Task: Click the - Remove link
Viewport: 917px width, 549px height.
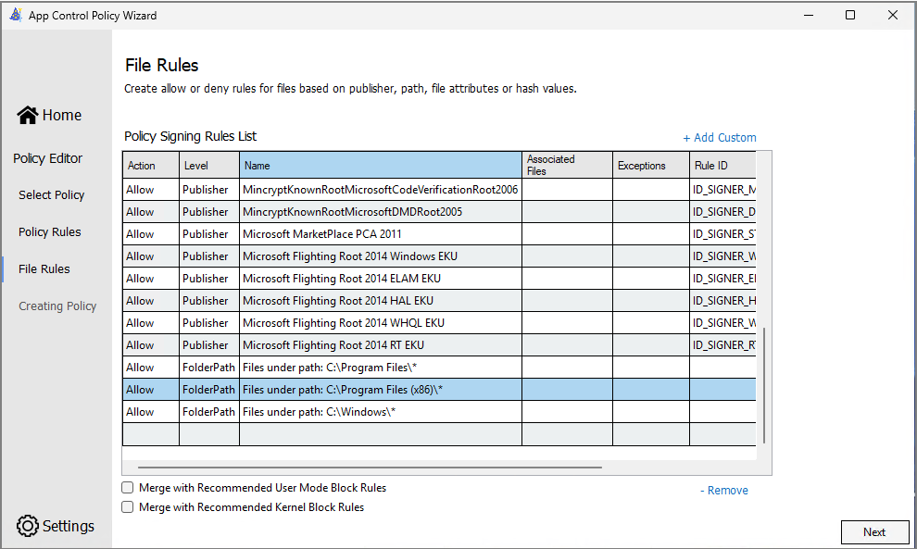Action: click(x=724, y=490)
